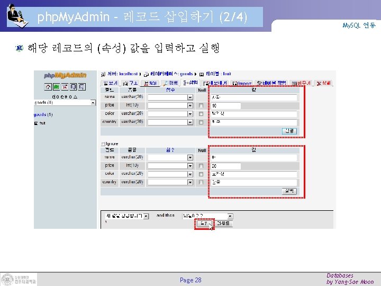Click the first color value field

[253, 114]
